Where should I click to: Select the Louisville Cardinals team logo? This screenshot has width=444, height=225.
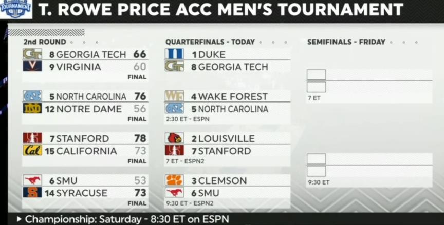pyautogui.click(x=174, y=138)
